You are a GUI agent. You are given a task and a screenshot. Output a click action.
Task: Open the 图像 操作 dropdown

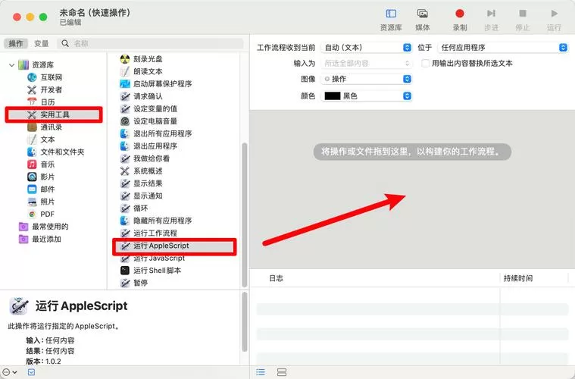(367, 79)
